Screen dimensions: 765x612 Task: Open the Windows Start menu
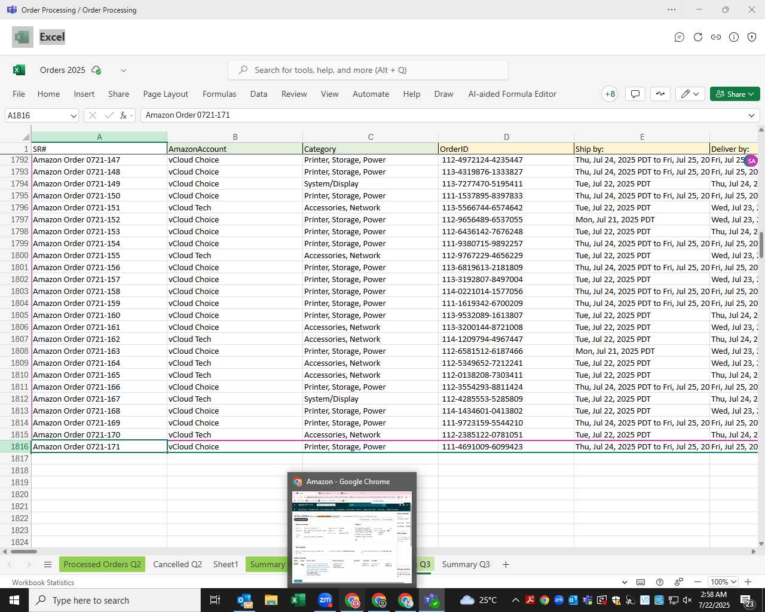click(x=14, y=600)
